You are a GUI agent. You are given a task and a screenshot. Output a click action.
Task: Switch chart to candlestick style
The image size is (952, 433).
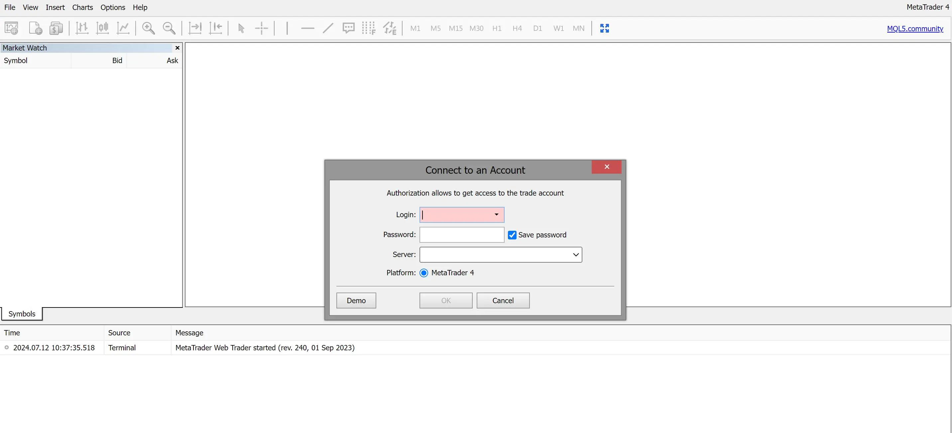coord(102,29)
